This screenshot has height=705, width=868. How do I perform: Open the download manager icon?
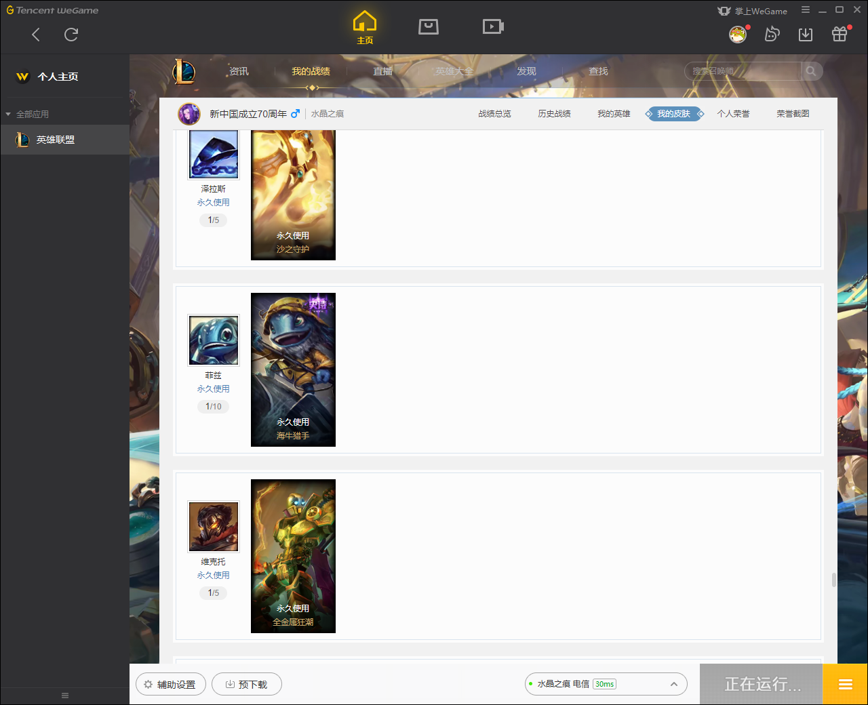(806, 34)
